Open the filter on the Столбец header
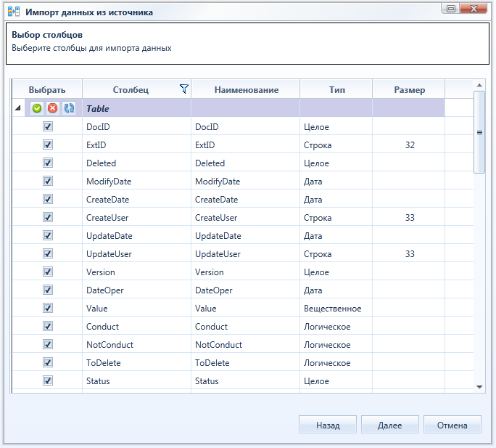The width and height of the screenshot is (496, 448). pos(183,89)
